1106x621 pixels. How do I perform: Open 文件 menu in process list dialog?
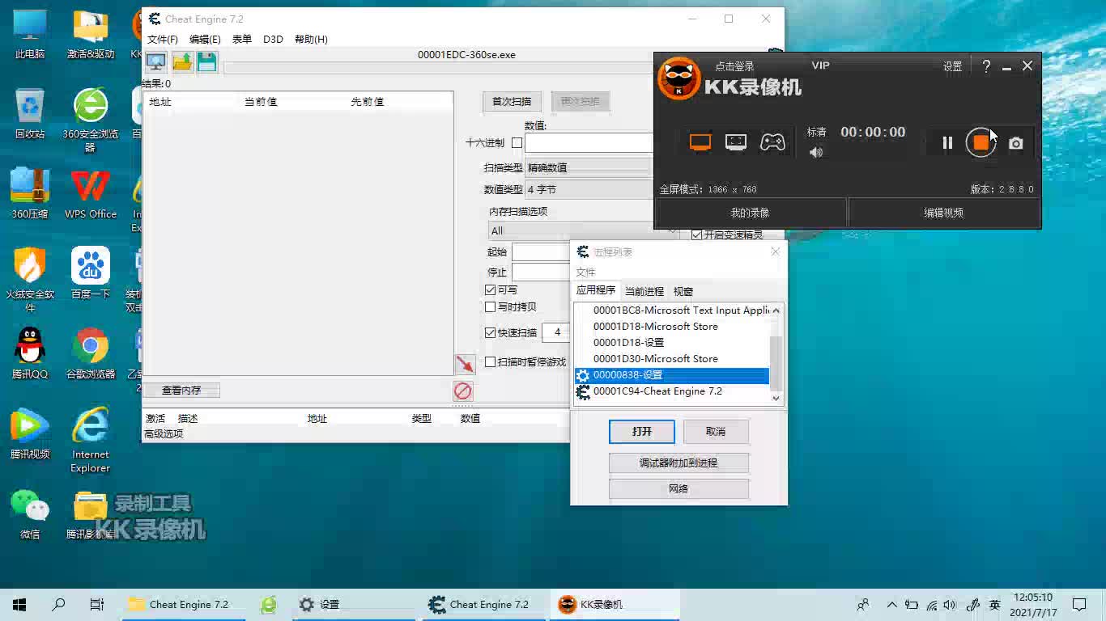click(585, 272)
